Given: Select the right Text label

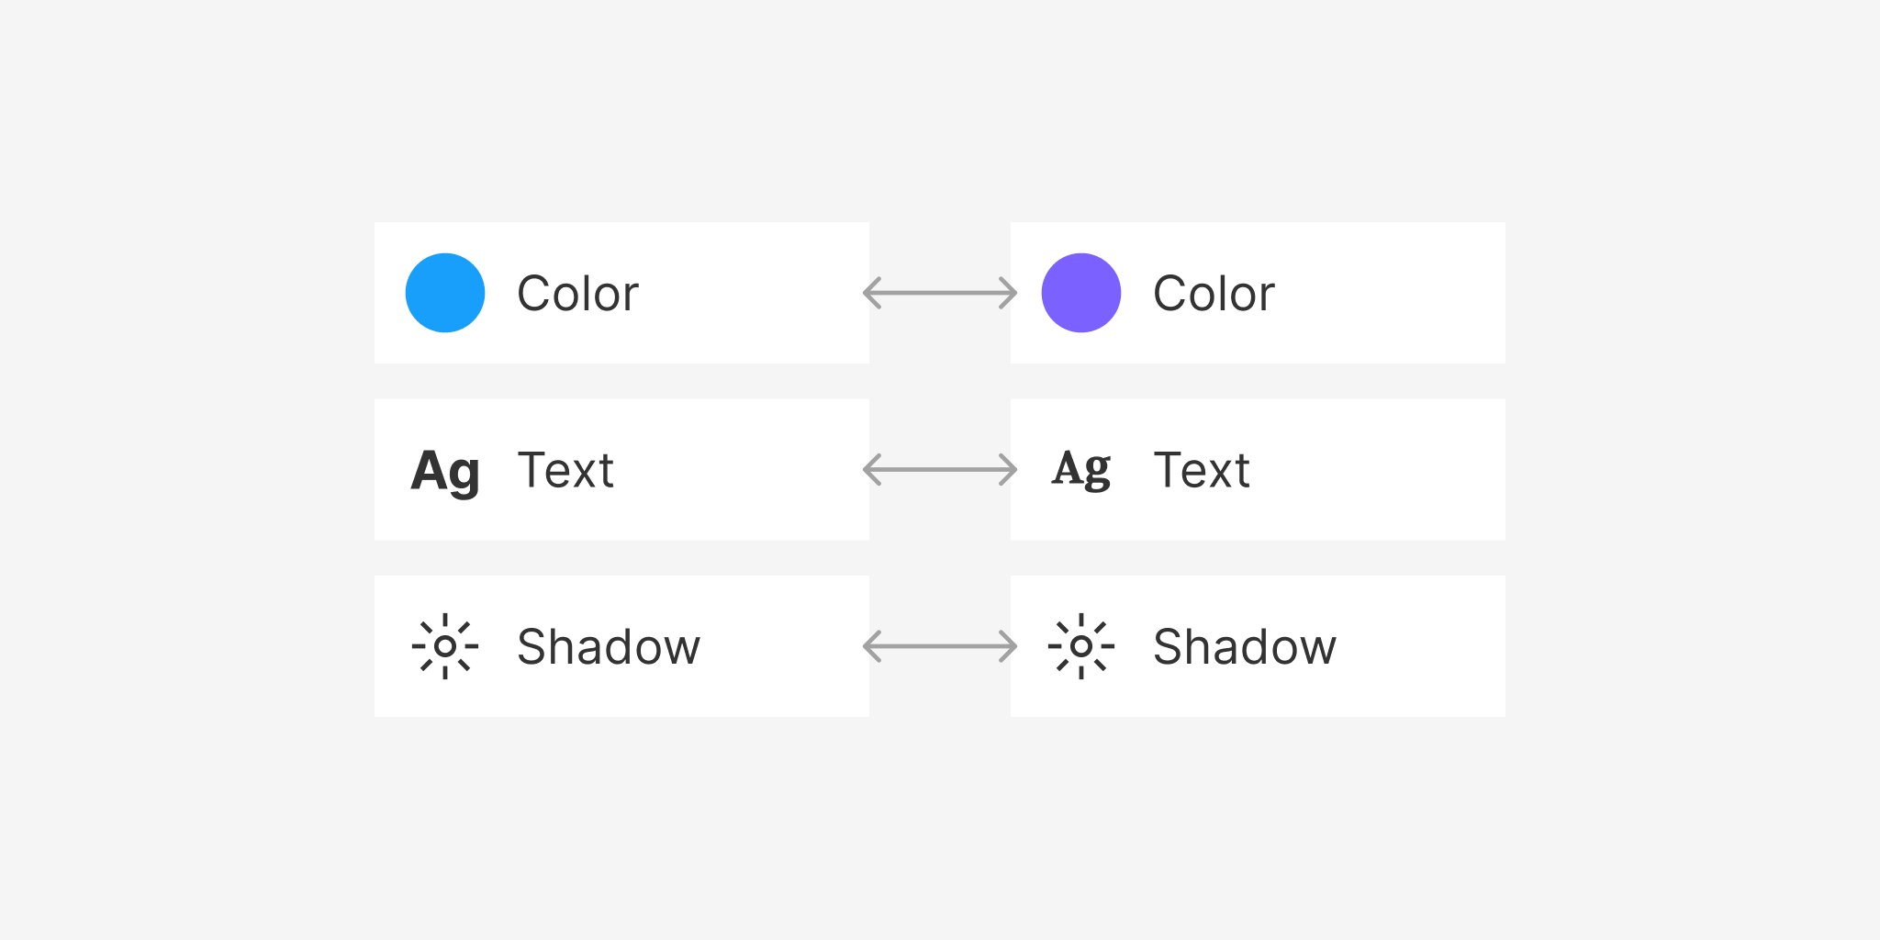Looking at the screenshot, I should 1202,471.
